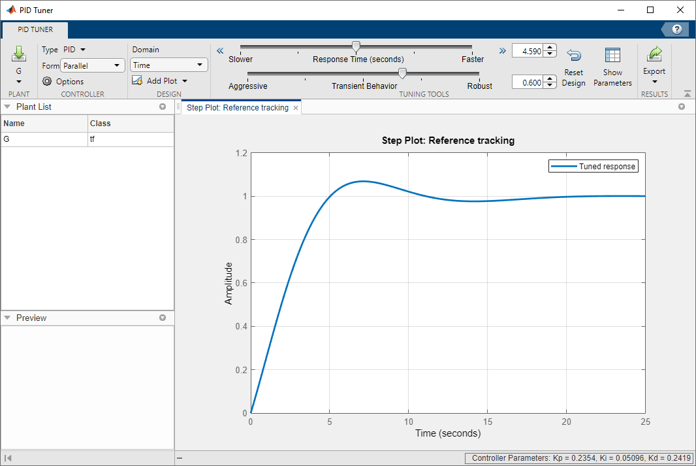This screenshot has width=696, height=466.
Task: Click the Transient Behavior slider handle
Action: [x=402, y=73]
